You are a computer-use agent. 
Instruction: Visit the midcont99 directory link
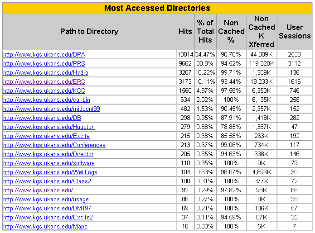(52, 109)
